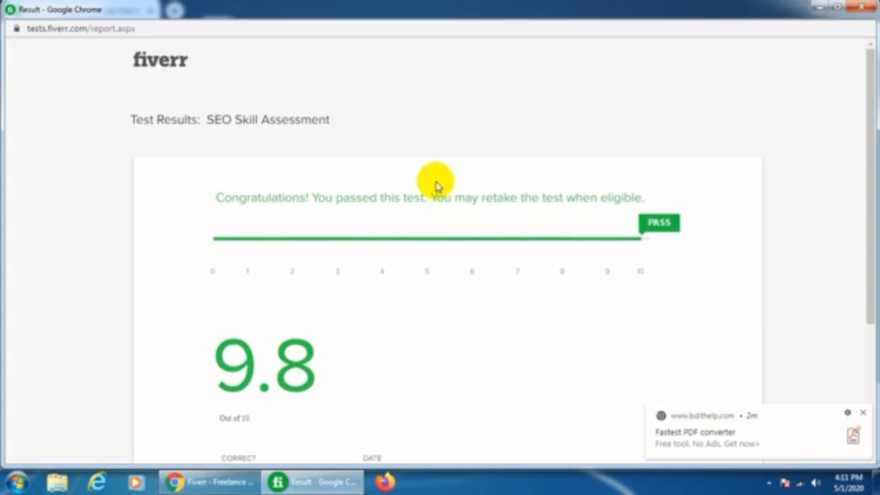The image size is (880, 495).
Task: Click the Chrome window favicon in the title bar
Action: coord(10,10)
